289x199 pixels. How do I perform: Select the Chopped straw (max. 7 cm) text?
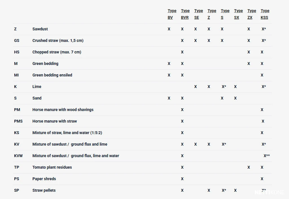(57, 52)
